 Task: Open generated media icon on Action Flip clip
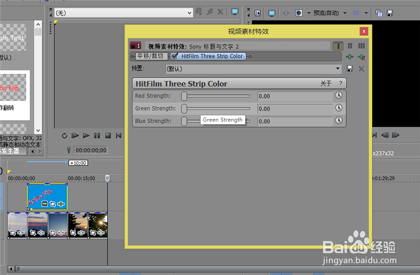click(x=44, y=204)
